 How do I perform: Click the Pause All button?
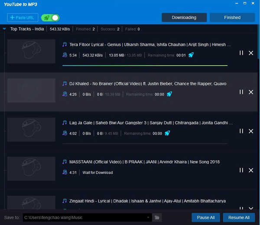[206, 217]
